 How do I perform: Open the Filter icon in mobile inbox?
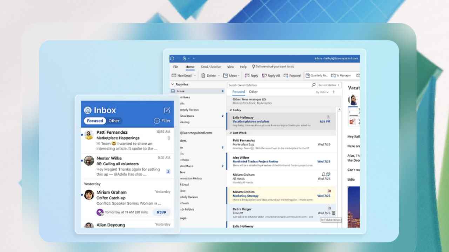tap(157, 121)
